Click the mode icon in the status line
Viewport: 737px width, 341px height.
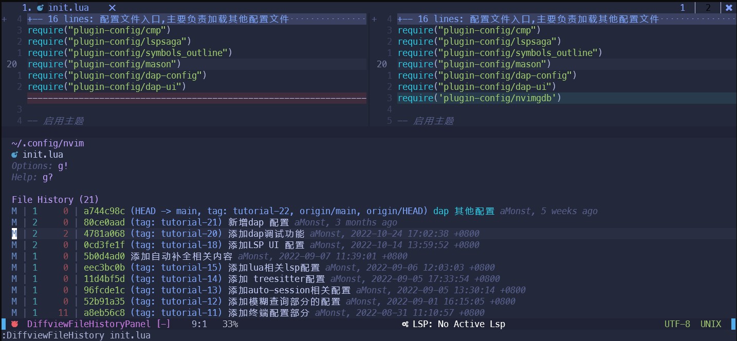pos(14,324)
